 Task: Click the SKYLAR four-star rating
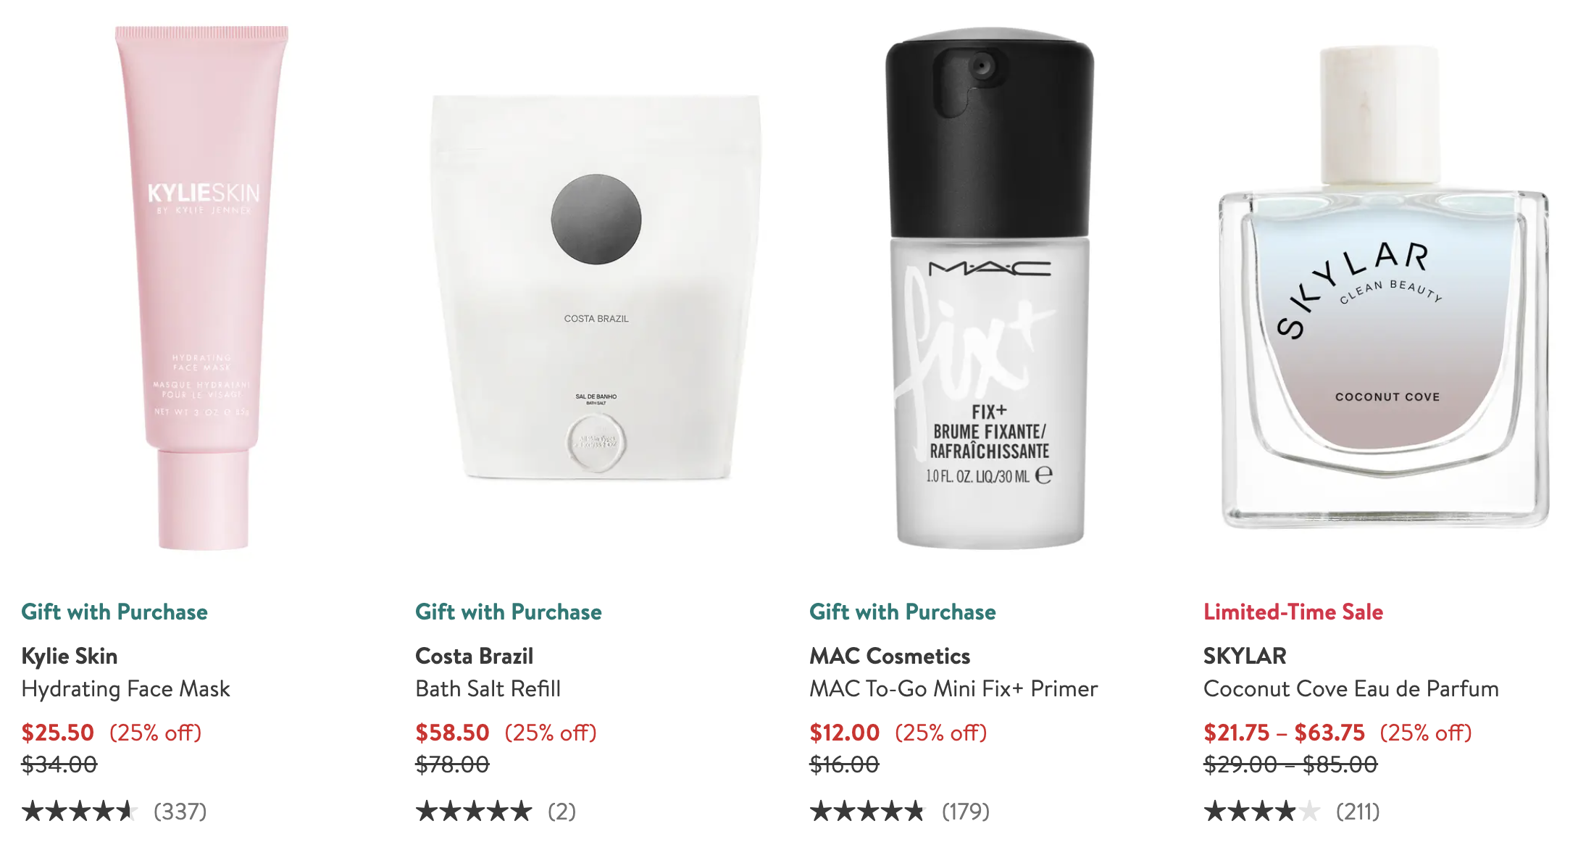coord(1261,811)
